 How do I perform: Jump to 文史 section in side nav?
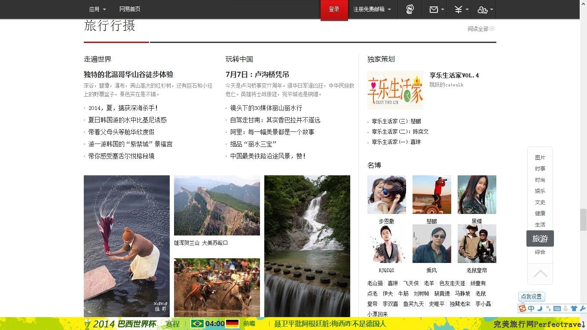click(540, 202)
